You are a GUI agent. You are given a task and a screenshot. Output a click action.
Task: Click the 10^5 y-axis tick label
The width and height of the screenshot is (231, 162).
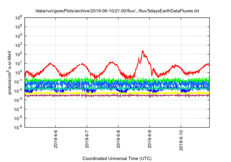pos(18,27)
